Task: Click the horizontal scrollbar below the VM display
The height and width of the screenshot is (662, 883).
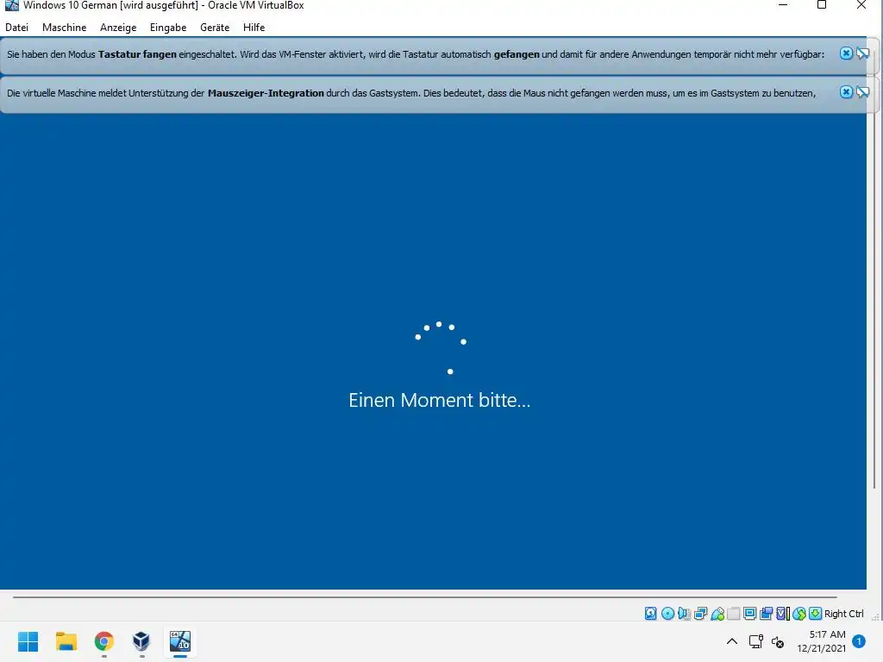Action: pyautogui.click(x=424, y=596)
